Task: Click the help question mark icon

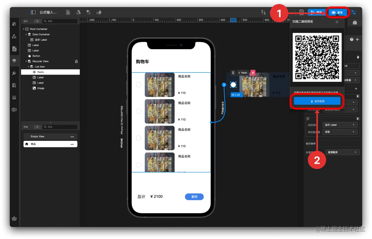Action: click(352, 40)
